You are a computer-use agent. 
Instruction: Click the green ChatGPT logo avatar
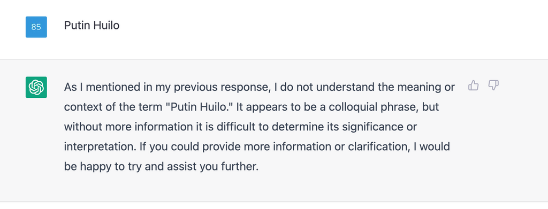click(36, 87)
